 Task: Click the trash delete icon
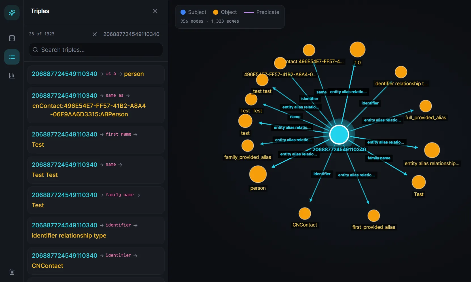click(12, 272)
